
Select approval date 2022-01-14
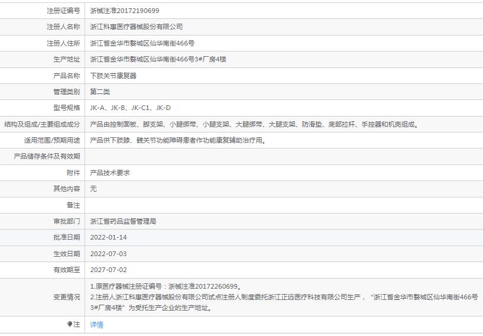coord(108,237)
